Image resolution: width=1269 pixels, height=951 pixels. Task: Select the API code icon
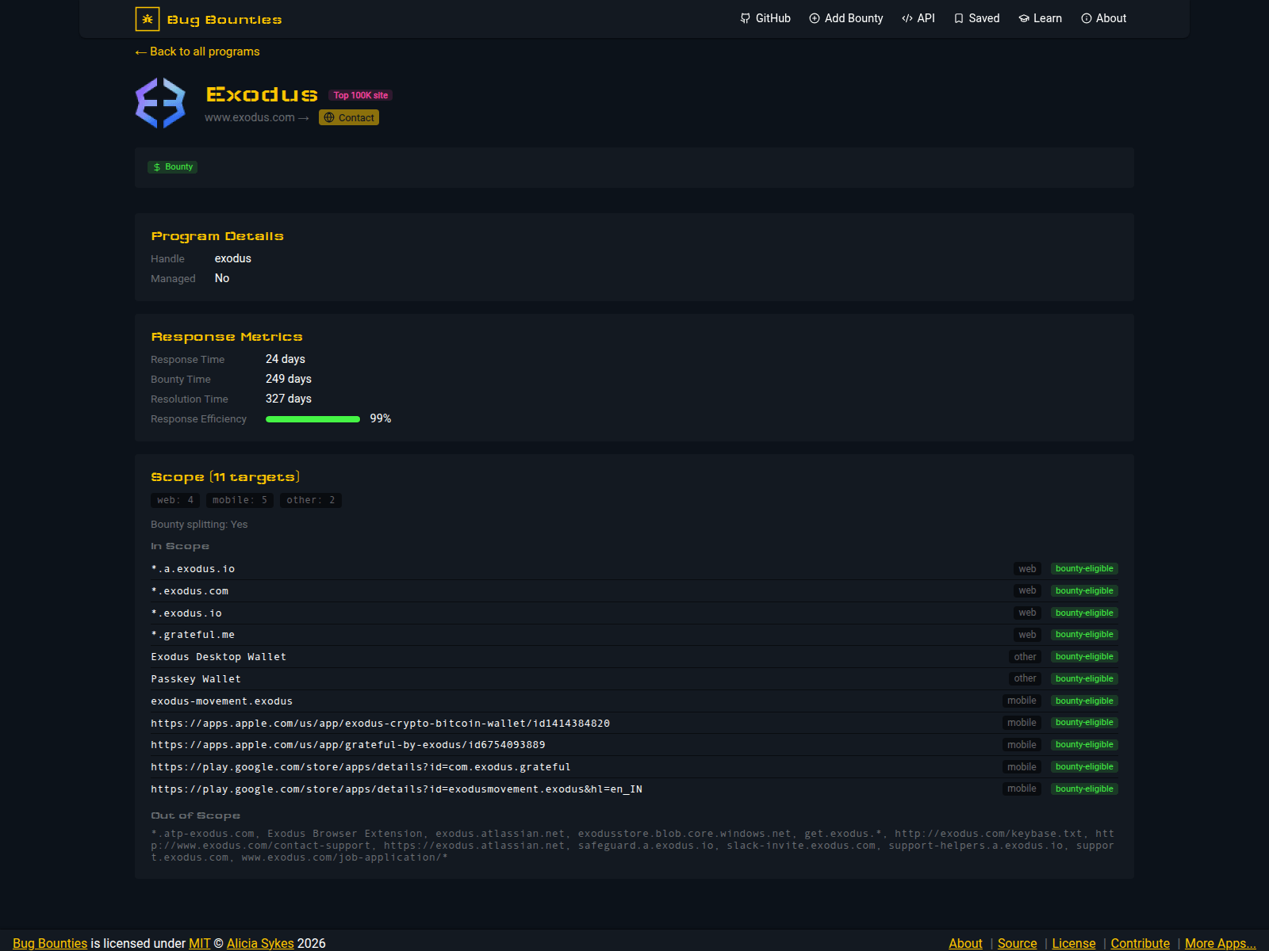(x=907, y=18)
